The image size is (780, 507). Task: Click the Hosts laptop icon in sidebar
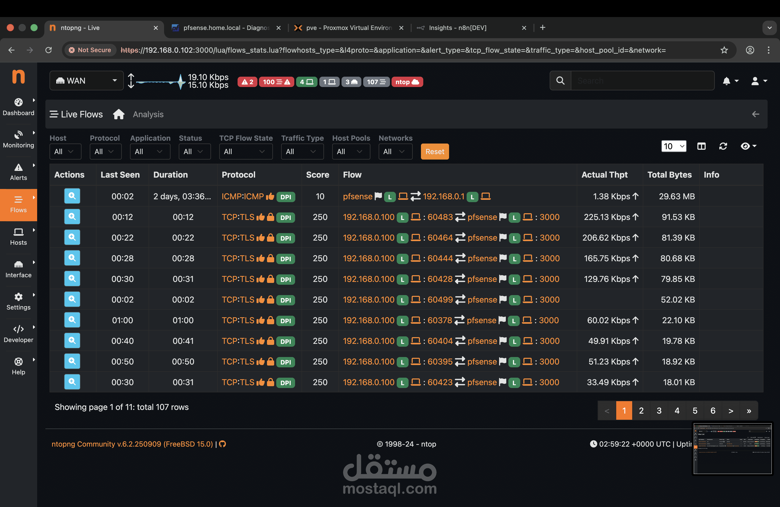pos(18,232)
